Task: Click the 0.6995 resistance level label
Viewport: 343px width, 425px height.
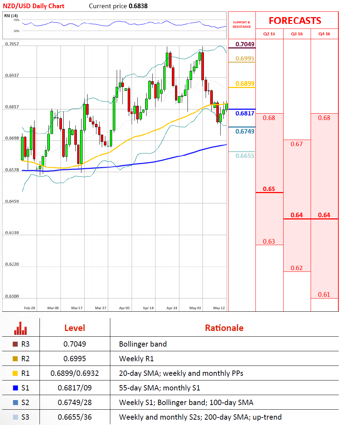Action: [x=245, y=58]
